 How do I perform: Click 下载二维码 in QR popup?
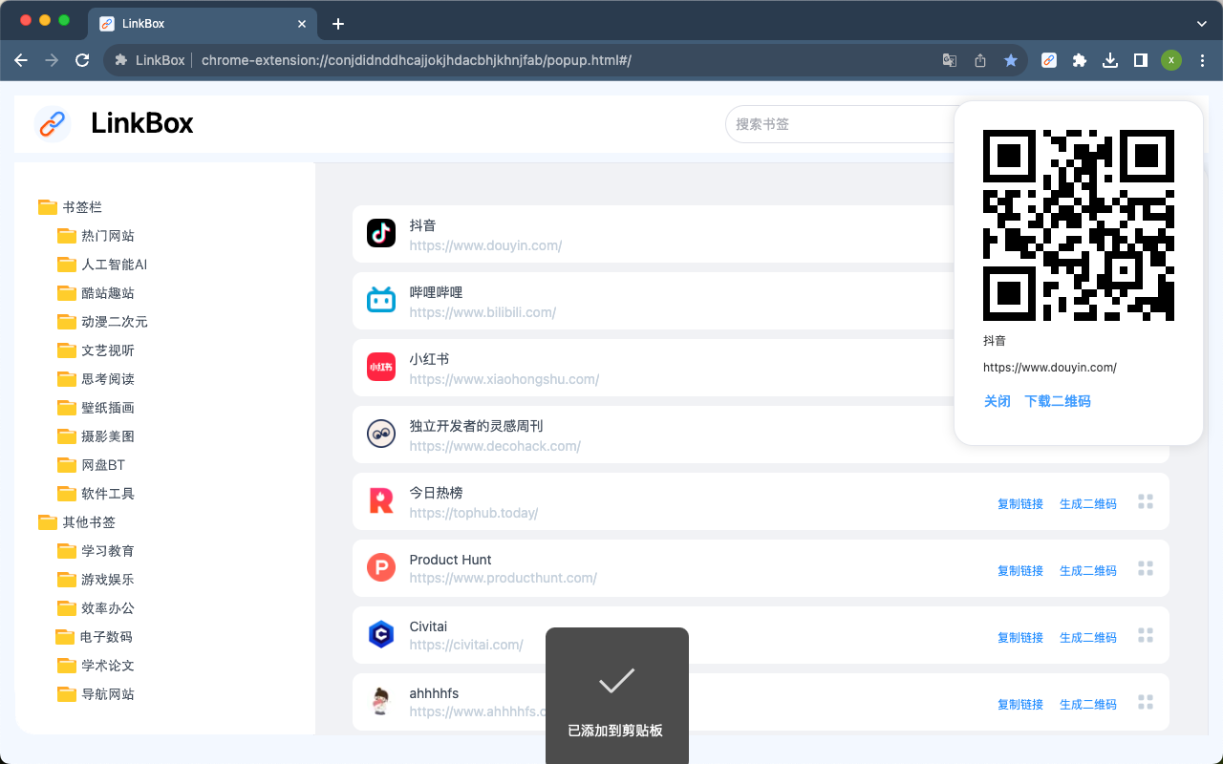1058,401
